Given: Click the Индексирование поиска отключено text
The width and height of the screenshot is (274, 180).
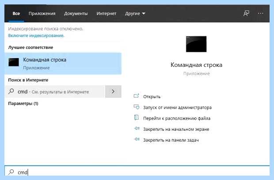Looking at the screenshot, I should tap(46, 29).
